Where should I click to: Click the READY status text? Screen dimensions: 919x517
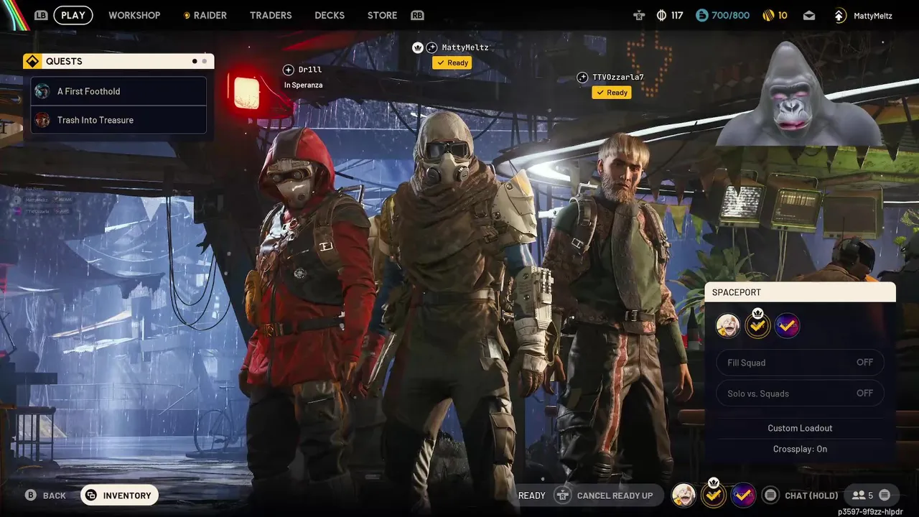pos(532,495)
